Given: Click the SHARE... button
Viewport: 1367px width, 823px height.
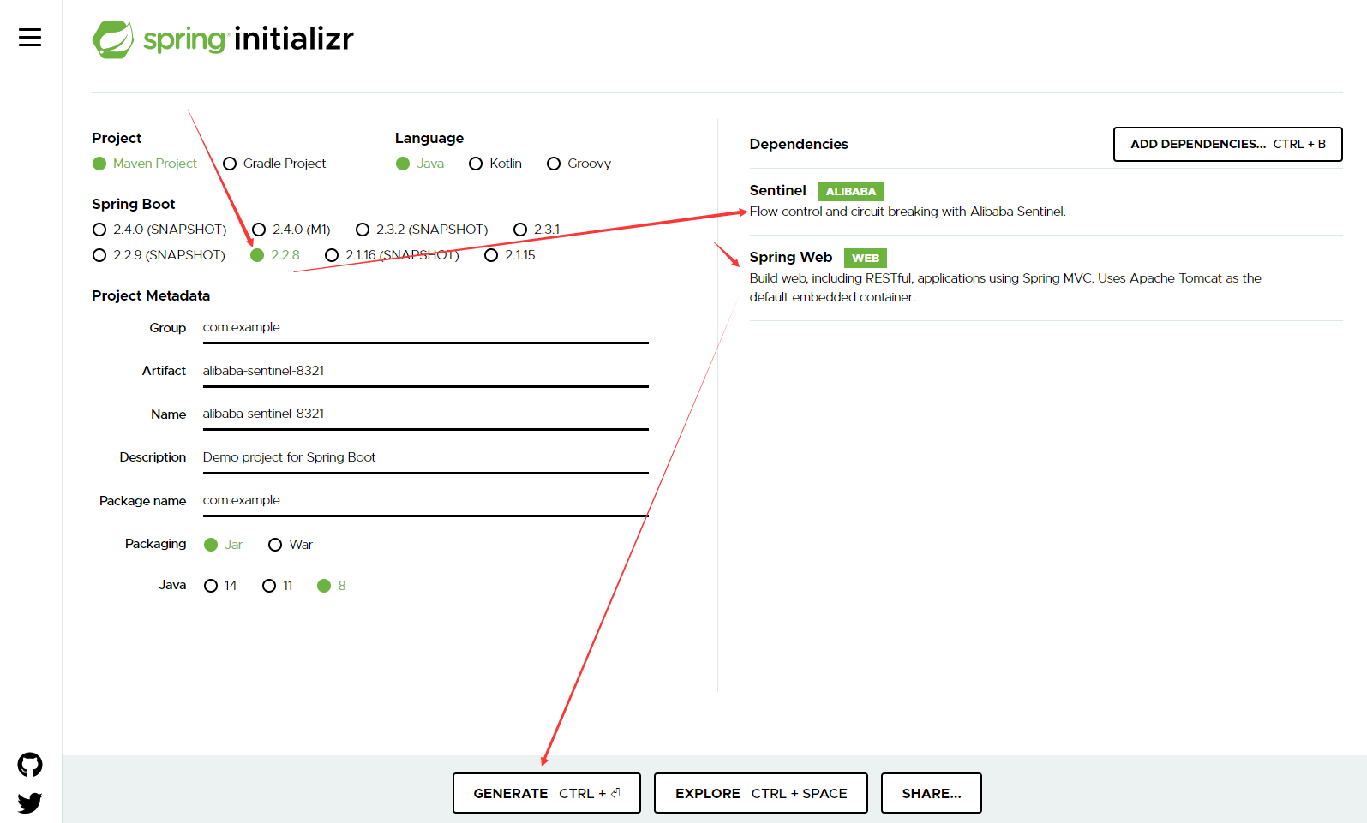Looking at the screenshot, I should point(932,793).
